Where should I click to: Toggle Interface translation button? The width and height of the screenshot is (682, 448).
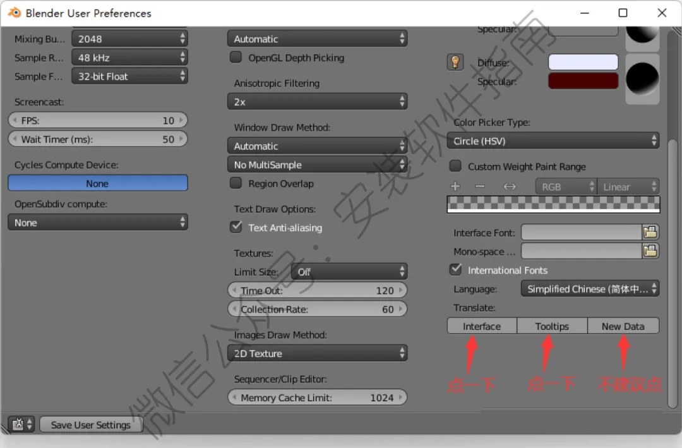pos(482,326)
